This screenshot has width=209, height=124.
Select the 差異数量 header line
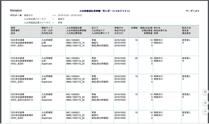[x=148, y=33]
